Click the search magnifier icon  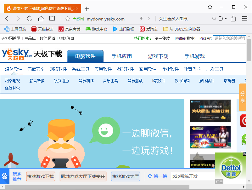click(x=214, y=19)
